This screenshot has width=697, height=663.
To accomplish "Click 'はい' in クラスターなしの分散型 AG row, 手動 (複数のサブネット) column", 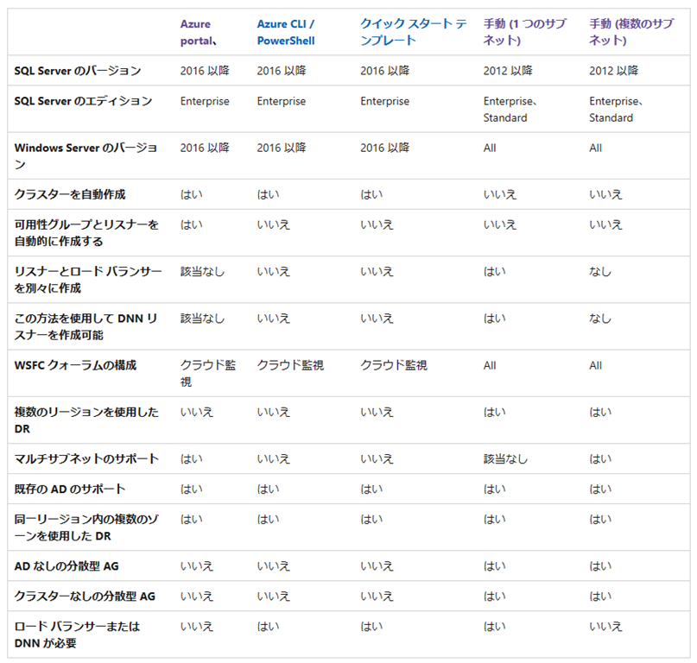I will (600, 597).
